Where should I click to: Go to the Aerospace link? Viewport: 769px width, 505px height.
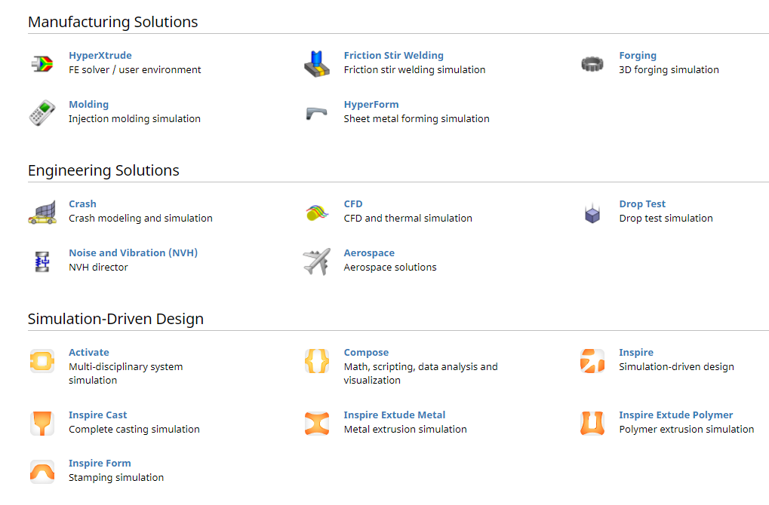tap(369, 252)
